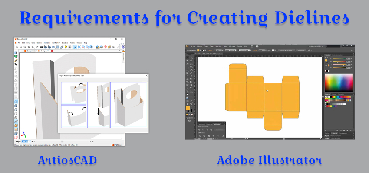Select the Hand tool in Illustrator tools panel
The height and width of the screenshot is (173, 369).
(x=188, y=104)
